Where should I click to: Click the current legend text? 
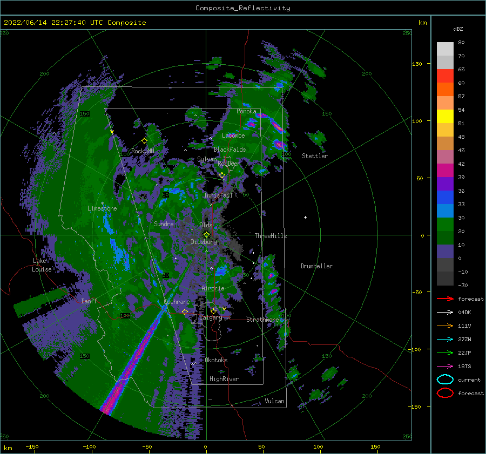click(469, 380)
